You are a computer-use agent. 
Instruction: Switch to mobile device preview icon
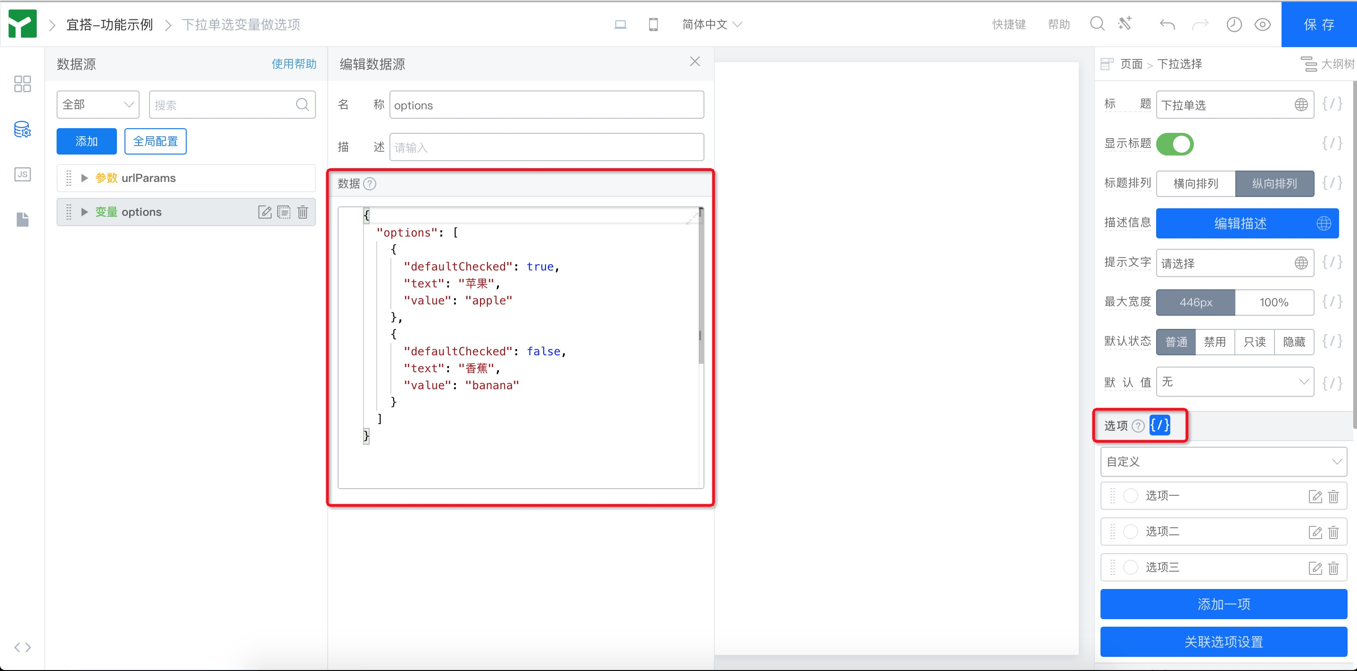coord(653,24)
